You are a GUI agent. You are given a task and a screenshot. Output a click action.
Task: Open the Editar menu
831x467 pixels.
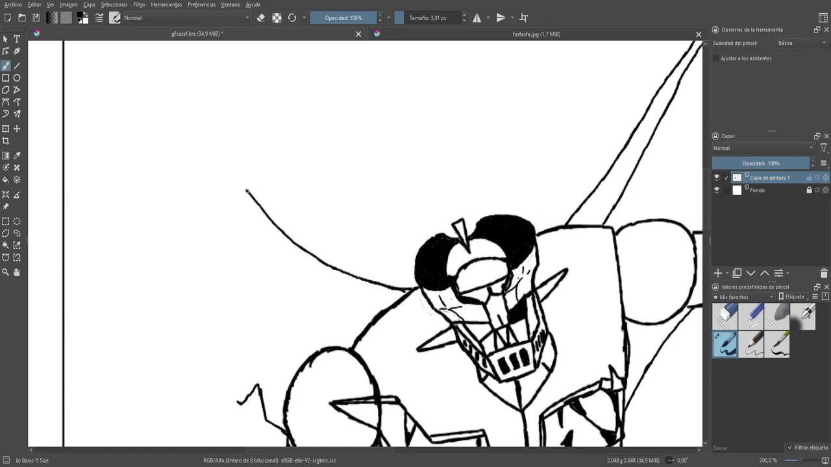coord(34,5)
